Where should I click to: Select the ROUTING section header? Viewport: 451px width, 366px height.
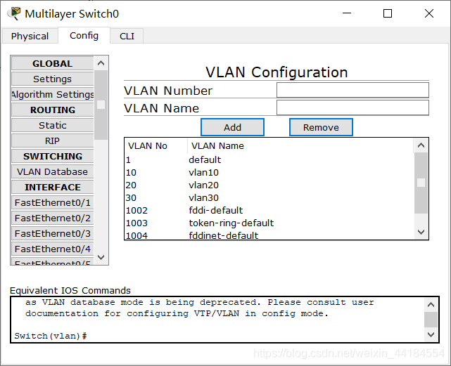point(52,110)
